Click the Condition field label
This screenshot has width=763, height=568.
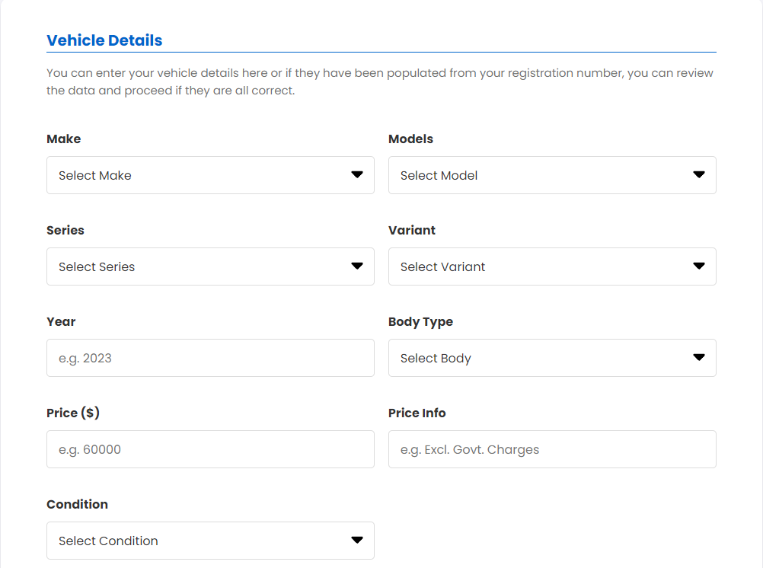click(77, 505)
